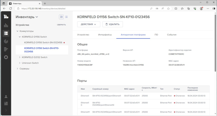
Task: Expand the KORNFELD D2132 Switch group
Action: pyautogui.click(x=20, y=57)
